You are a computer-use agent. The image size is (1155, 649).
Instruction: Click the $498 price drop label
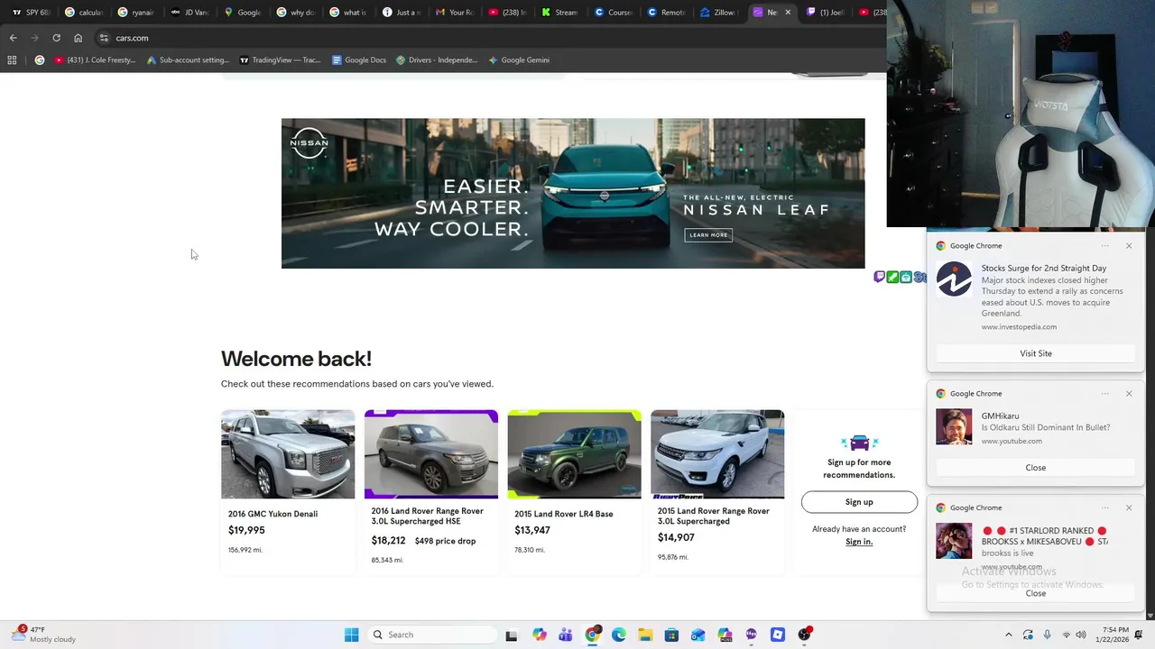point(445,541)
